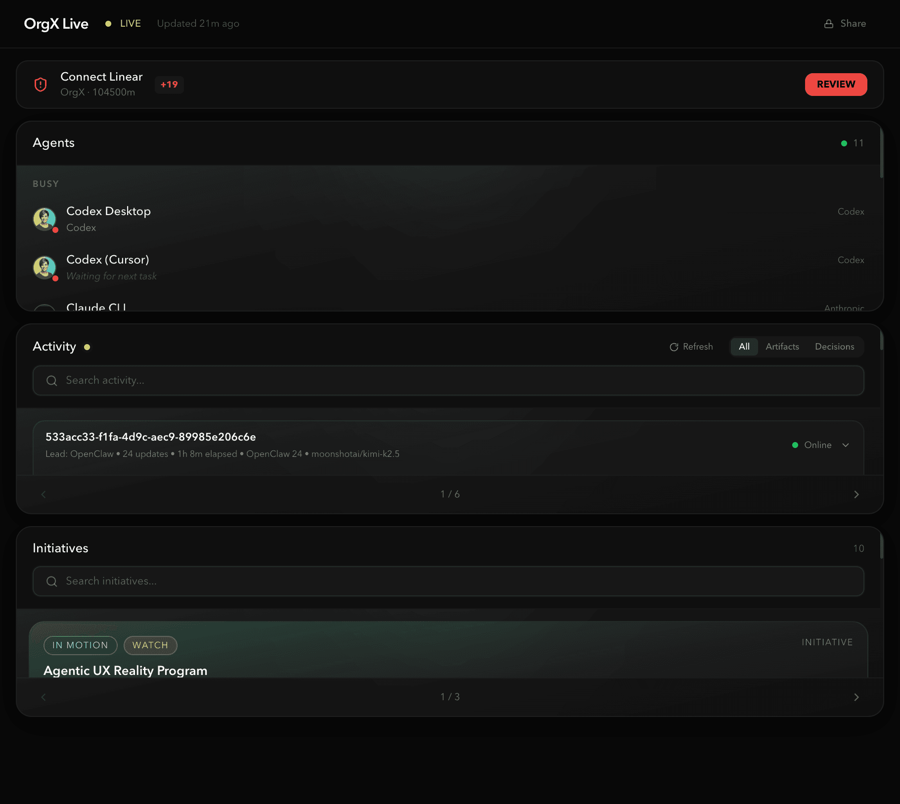Switch to the Decisions tab
The height and width of the screenshot is (804, 900).
[x=834, y=347]
